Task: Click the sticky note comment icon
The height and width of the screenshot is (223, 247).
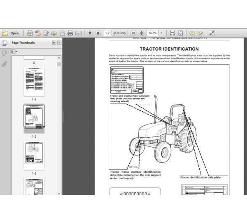Action: pos(192,33)
